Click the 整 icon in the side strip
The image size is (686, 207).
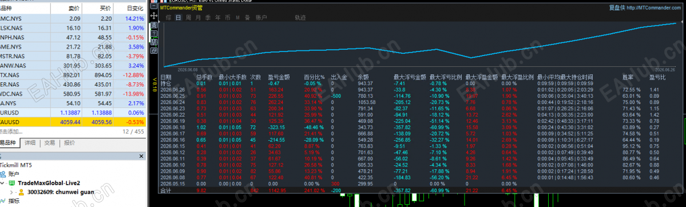click(153, 42)
